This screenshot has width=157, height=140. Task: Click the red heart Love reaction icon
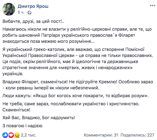11,135
